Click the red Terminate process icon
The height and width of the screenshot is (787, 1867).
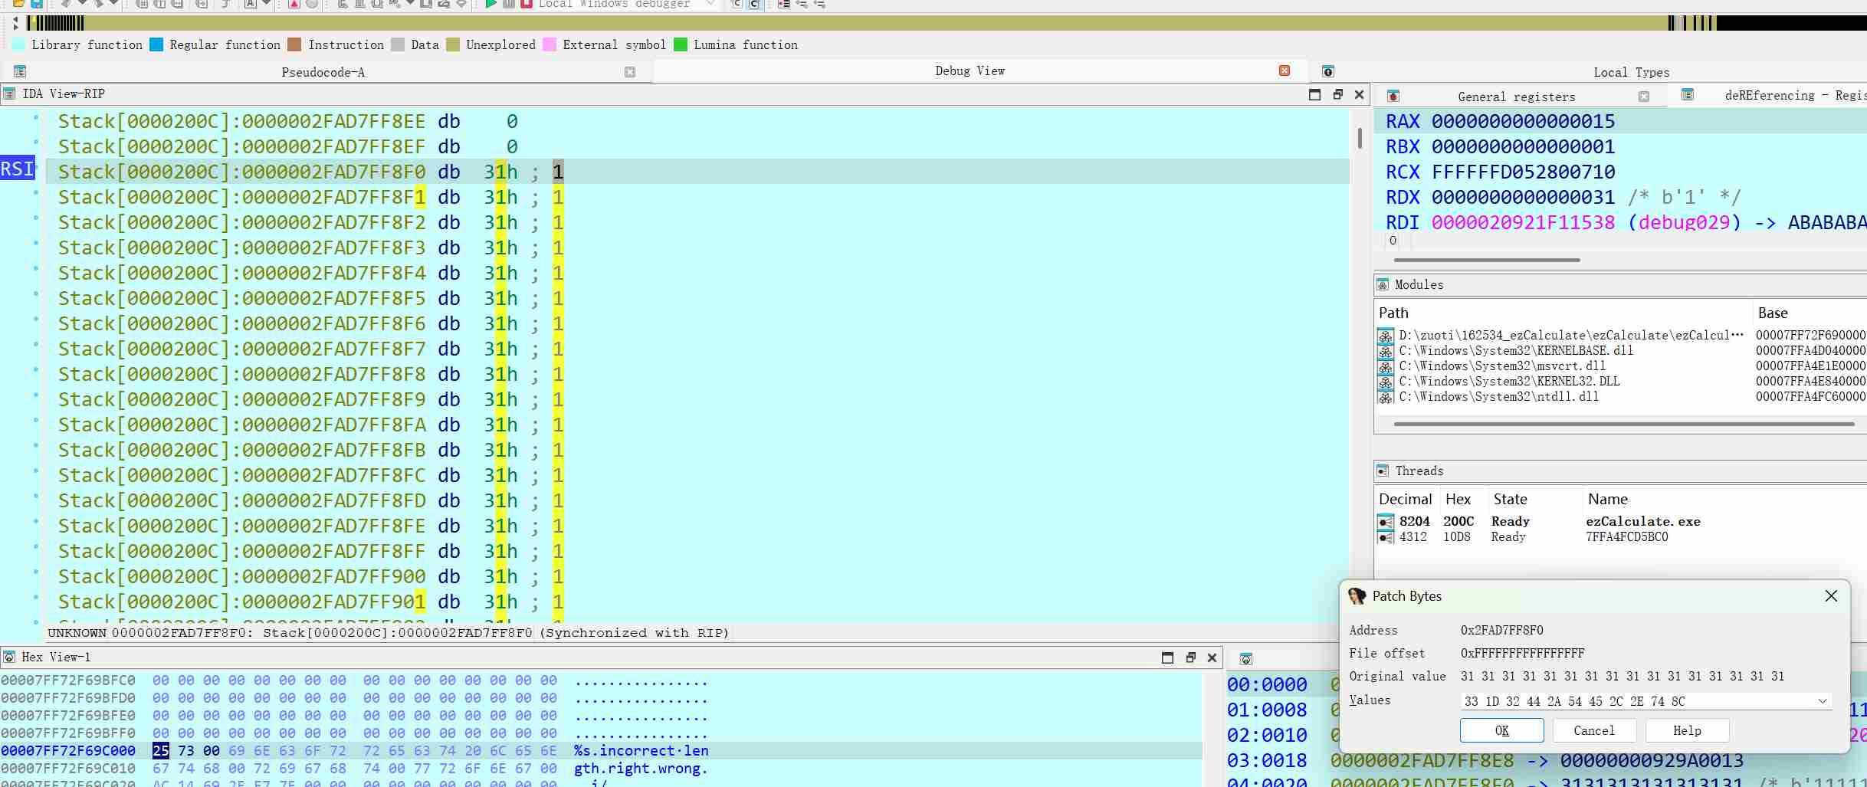527,4
